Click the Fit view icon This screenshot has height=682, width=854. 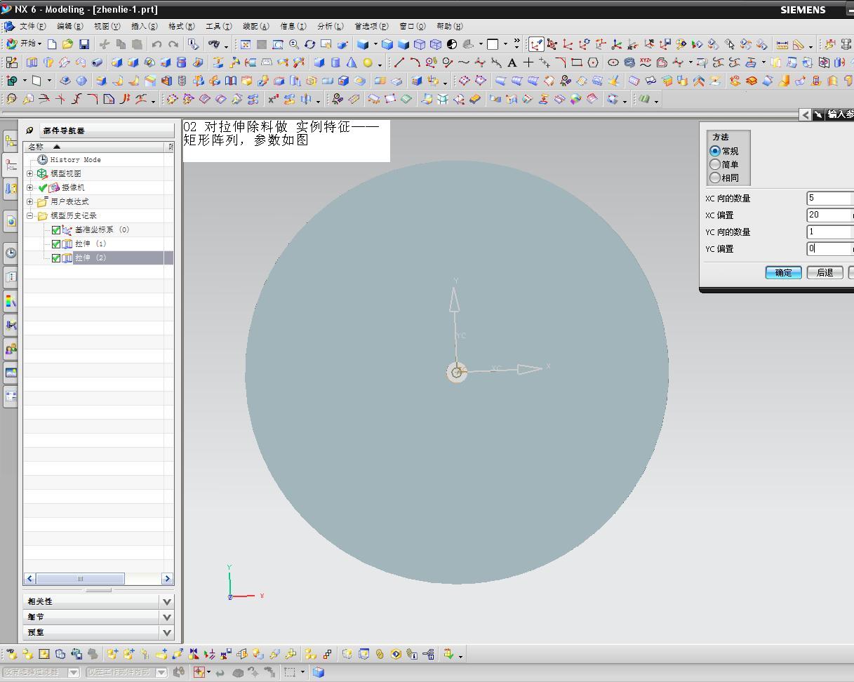point(246,44)
